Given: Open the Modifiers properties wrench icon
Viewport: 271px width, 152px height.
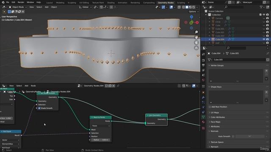Looking at the screenshot, I should pos(203,98).
